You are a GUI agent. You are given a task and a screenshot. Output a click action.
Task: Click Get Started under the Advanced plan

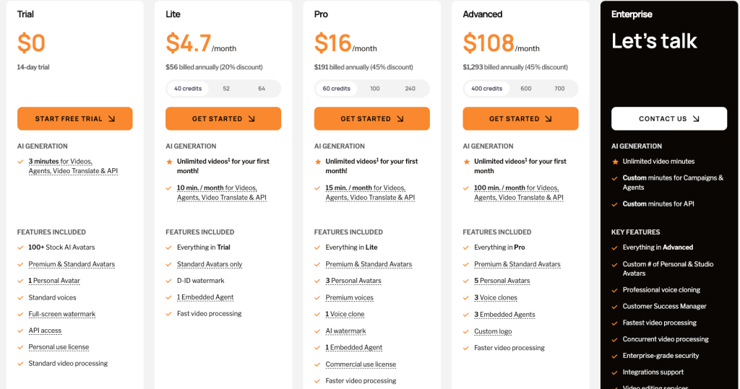[x=520, y=119]
